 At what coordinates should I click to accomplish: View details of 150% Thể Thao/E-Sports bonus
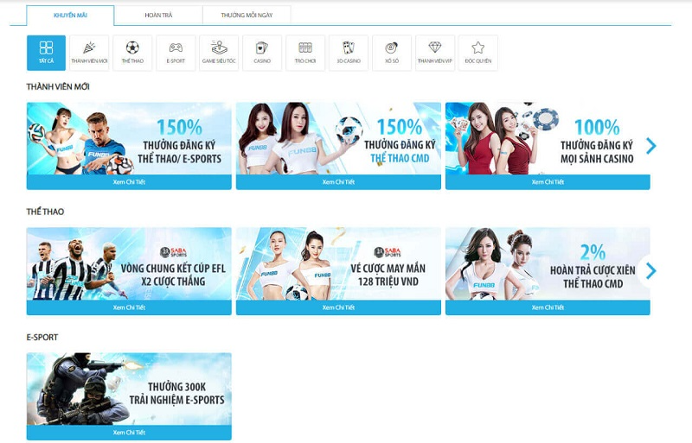pos(129,182)
